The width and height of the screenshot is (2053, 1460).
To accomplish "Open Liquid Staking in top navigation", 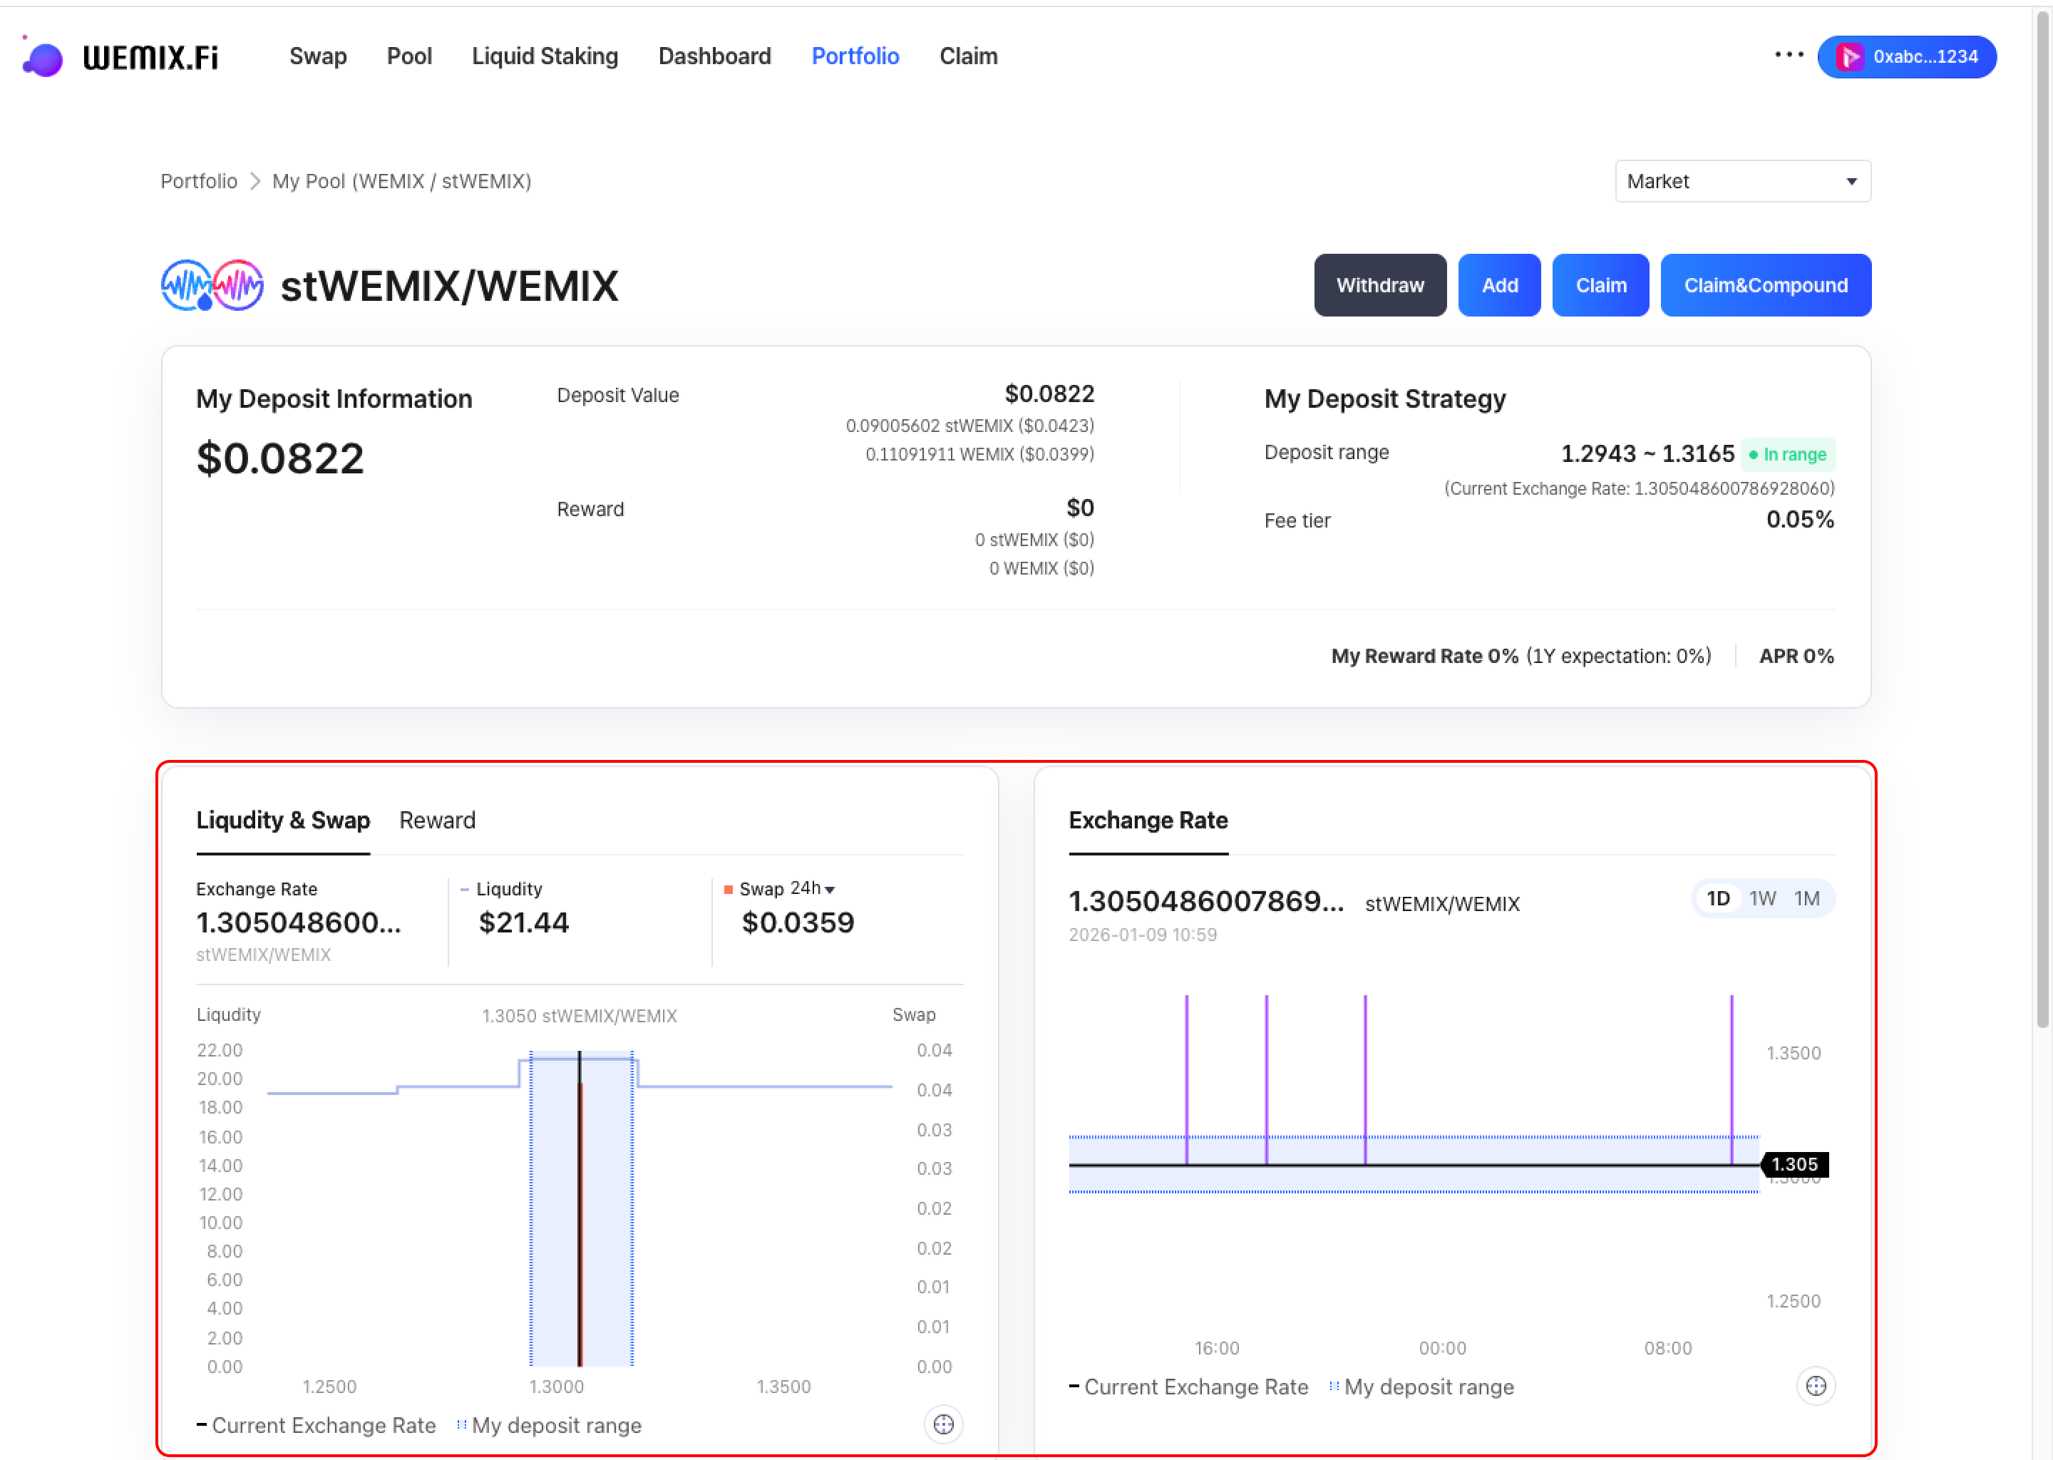I will [x=545, y=56].
